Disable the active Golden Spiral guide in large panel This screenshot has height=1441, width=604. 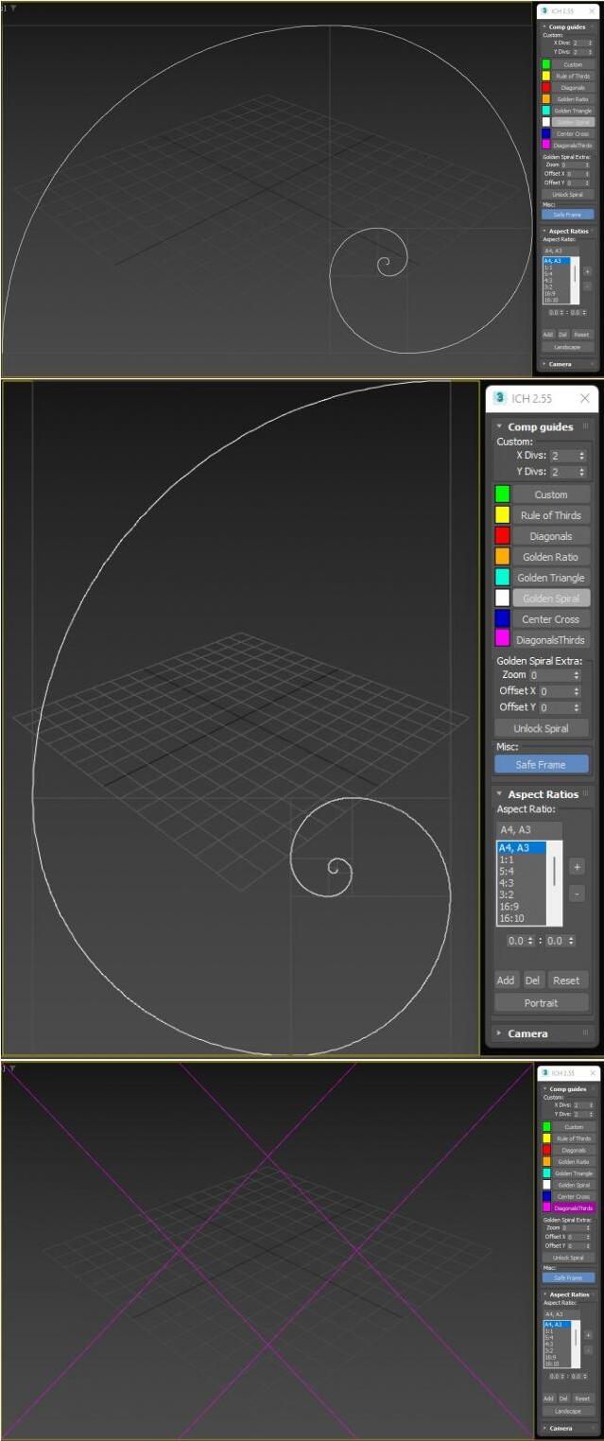(551, 598)
